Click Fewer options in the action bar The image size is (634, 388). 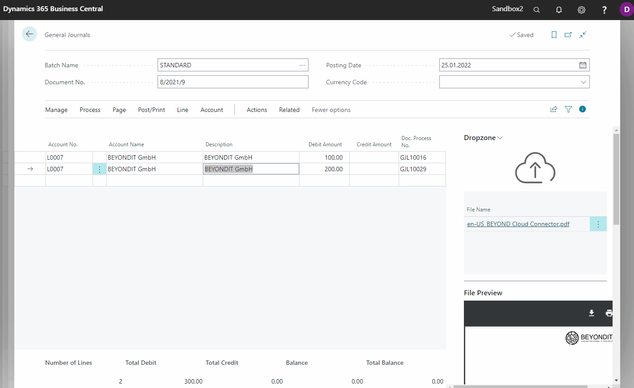click(331, 109)
